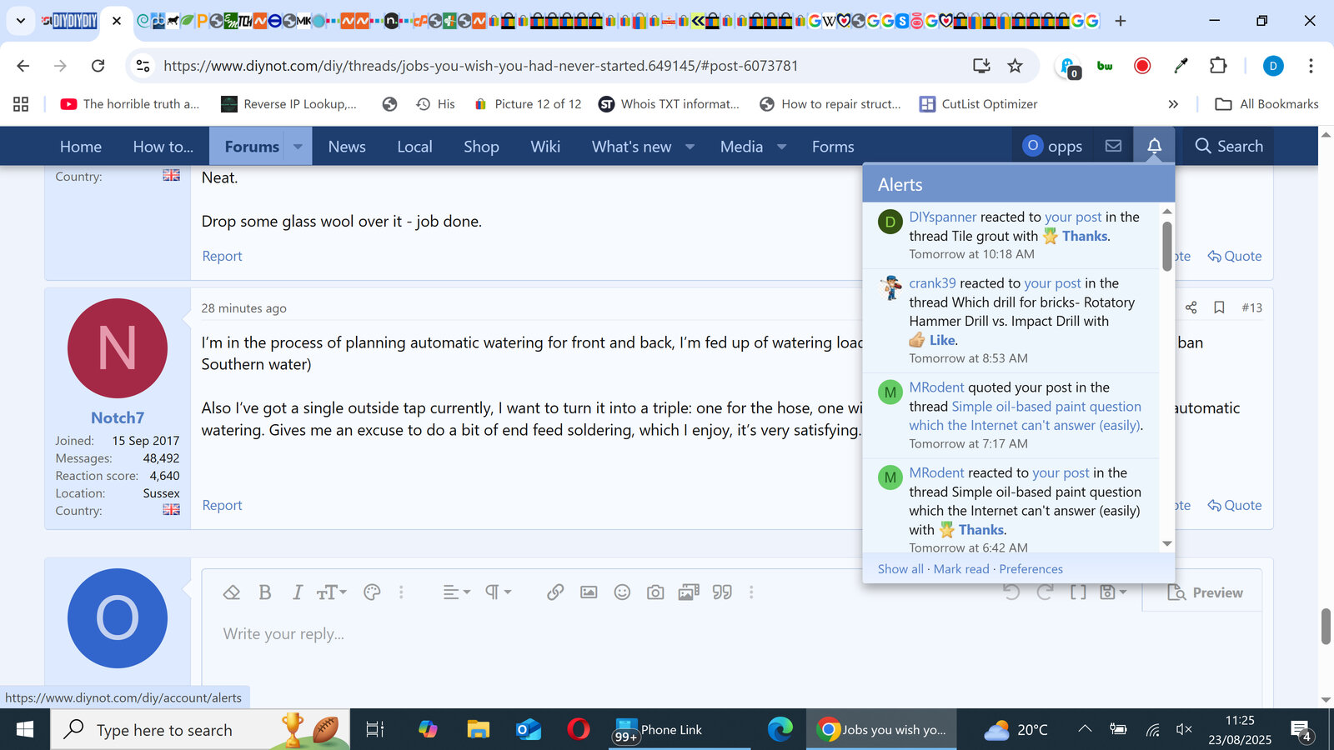1334x750 pixels.
Task: Click the insert image icon
Action: point(589,592)
